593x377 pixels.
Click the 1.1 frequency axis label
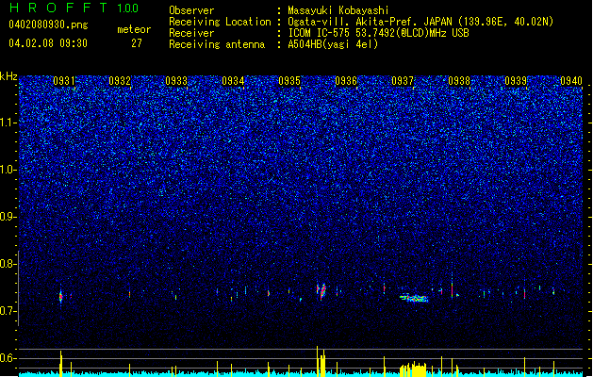click(8, 123)
